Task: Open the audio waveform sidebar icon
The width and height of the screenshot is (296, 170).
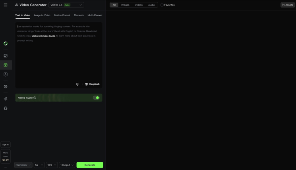Action: point(6,99)
